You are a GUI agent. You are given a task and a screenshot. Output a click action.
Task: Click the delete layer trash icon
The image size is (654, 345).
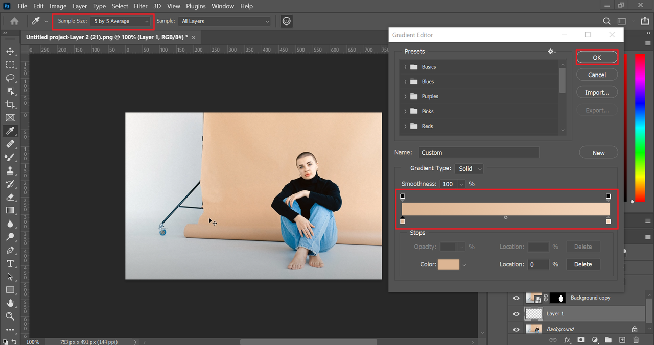(636, 340)
